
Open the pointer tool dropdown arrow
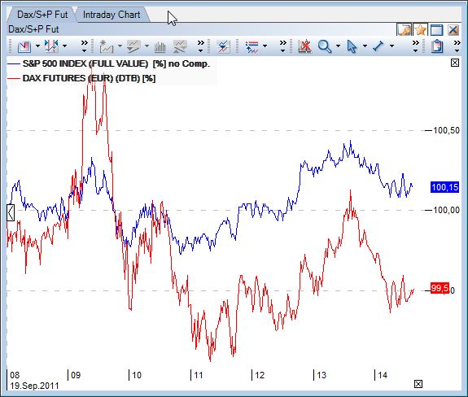[x=365, y=46]
